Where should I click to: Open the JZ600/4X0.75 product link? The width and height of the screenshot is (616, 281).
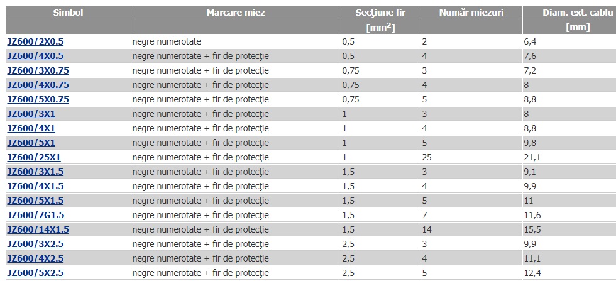[x=38, y=85]
